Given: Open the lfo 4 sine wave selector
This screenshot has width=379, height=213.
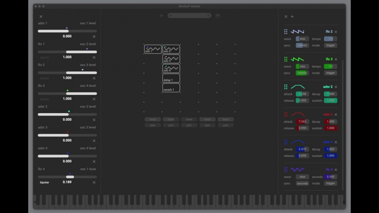Looking at the screenshot, I should click(x=302, y=177).
